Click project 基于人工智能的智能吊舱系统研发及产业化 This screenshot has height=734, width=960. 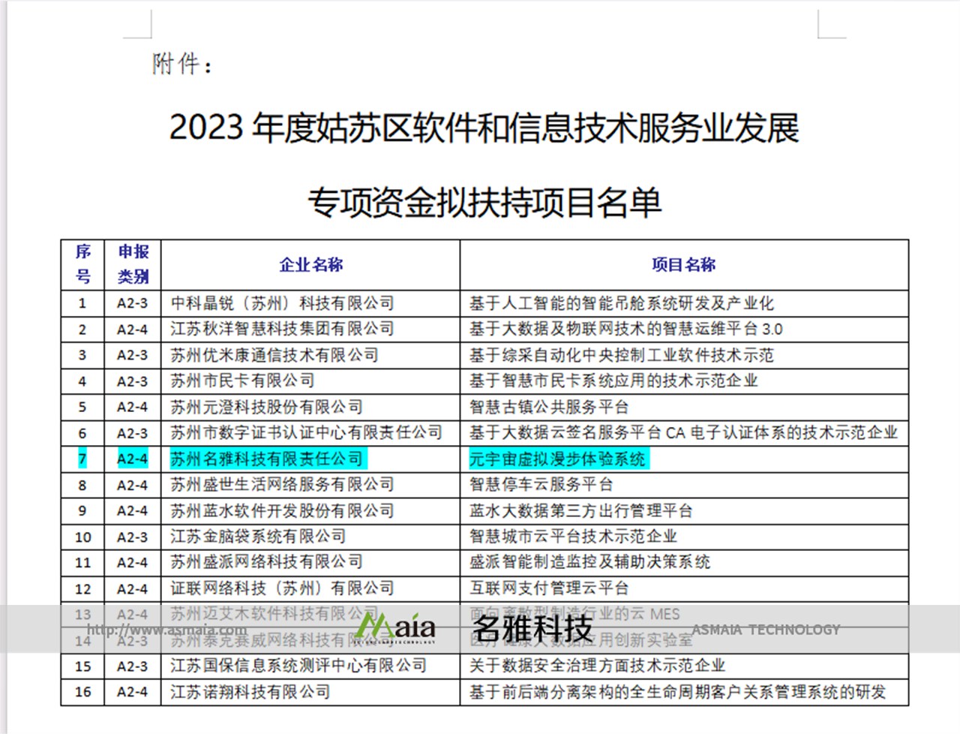tap(622, 303)
